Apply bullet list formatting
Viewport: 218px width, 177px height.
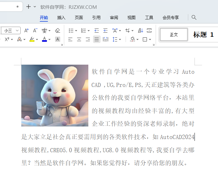(x=71, y=30)
